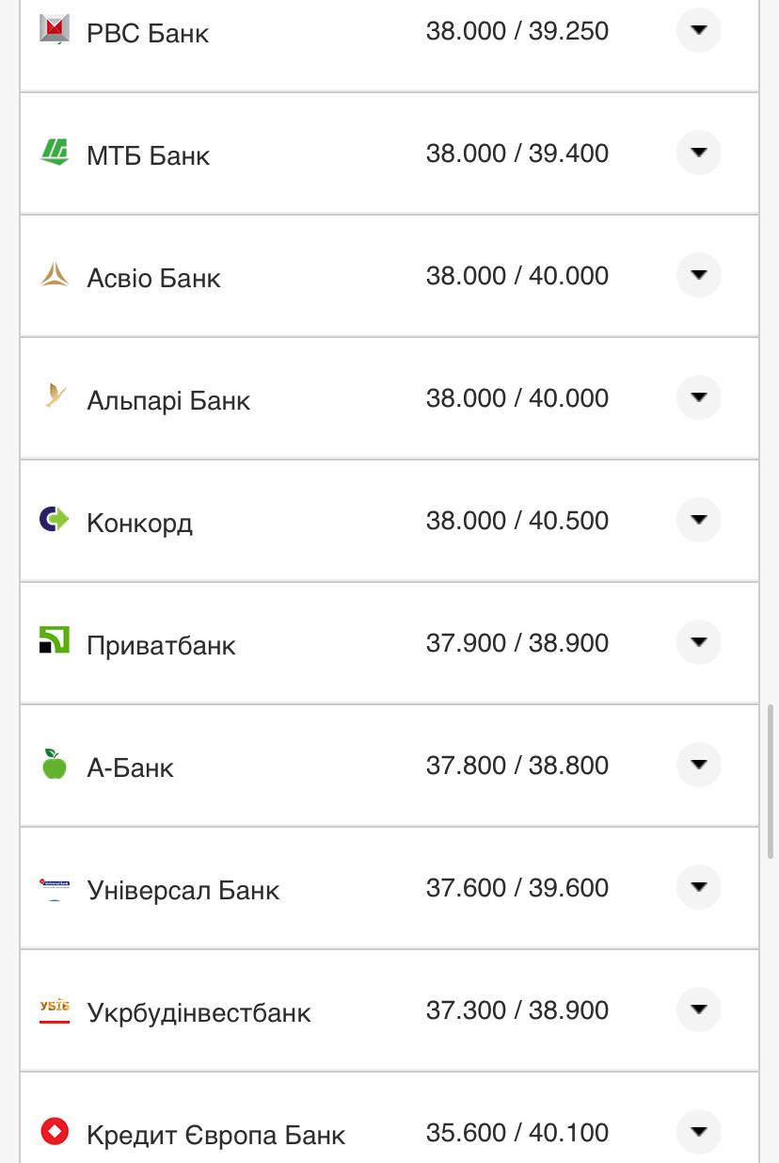779x1163 pixels.
Task: Open the Альпарі Банк name link
Action: pyautogui.click(x=168, y=400)
